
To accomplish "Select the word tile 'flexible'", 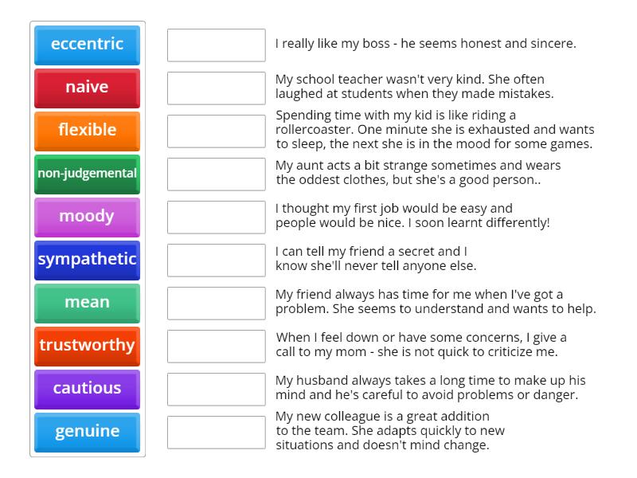I will (86, 131).
